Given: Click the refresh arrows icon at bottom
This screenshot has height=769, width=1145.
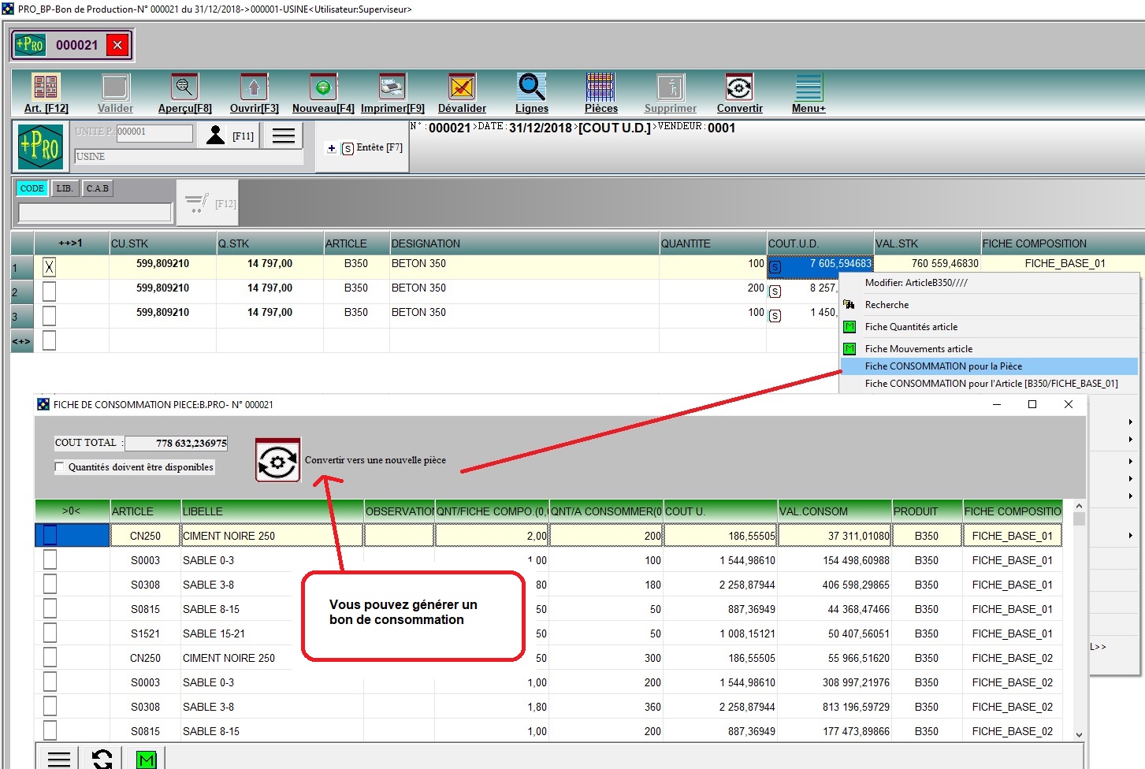Looking at the screenshot, I should click(102, 760).
